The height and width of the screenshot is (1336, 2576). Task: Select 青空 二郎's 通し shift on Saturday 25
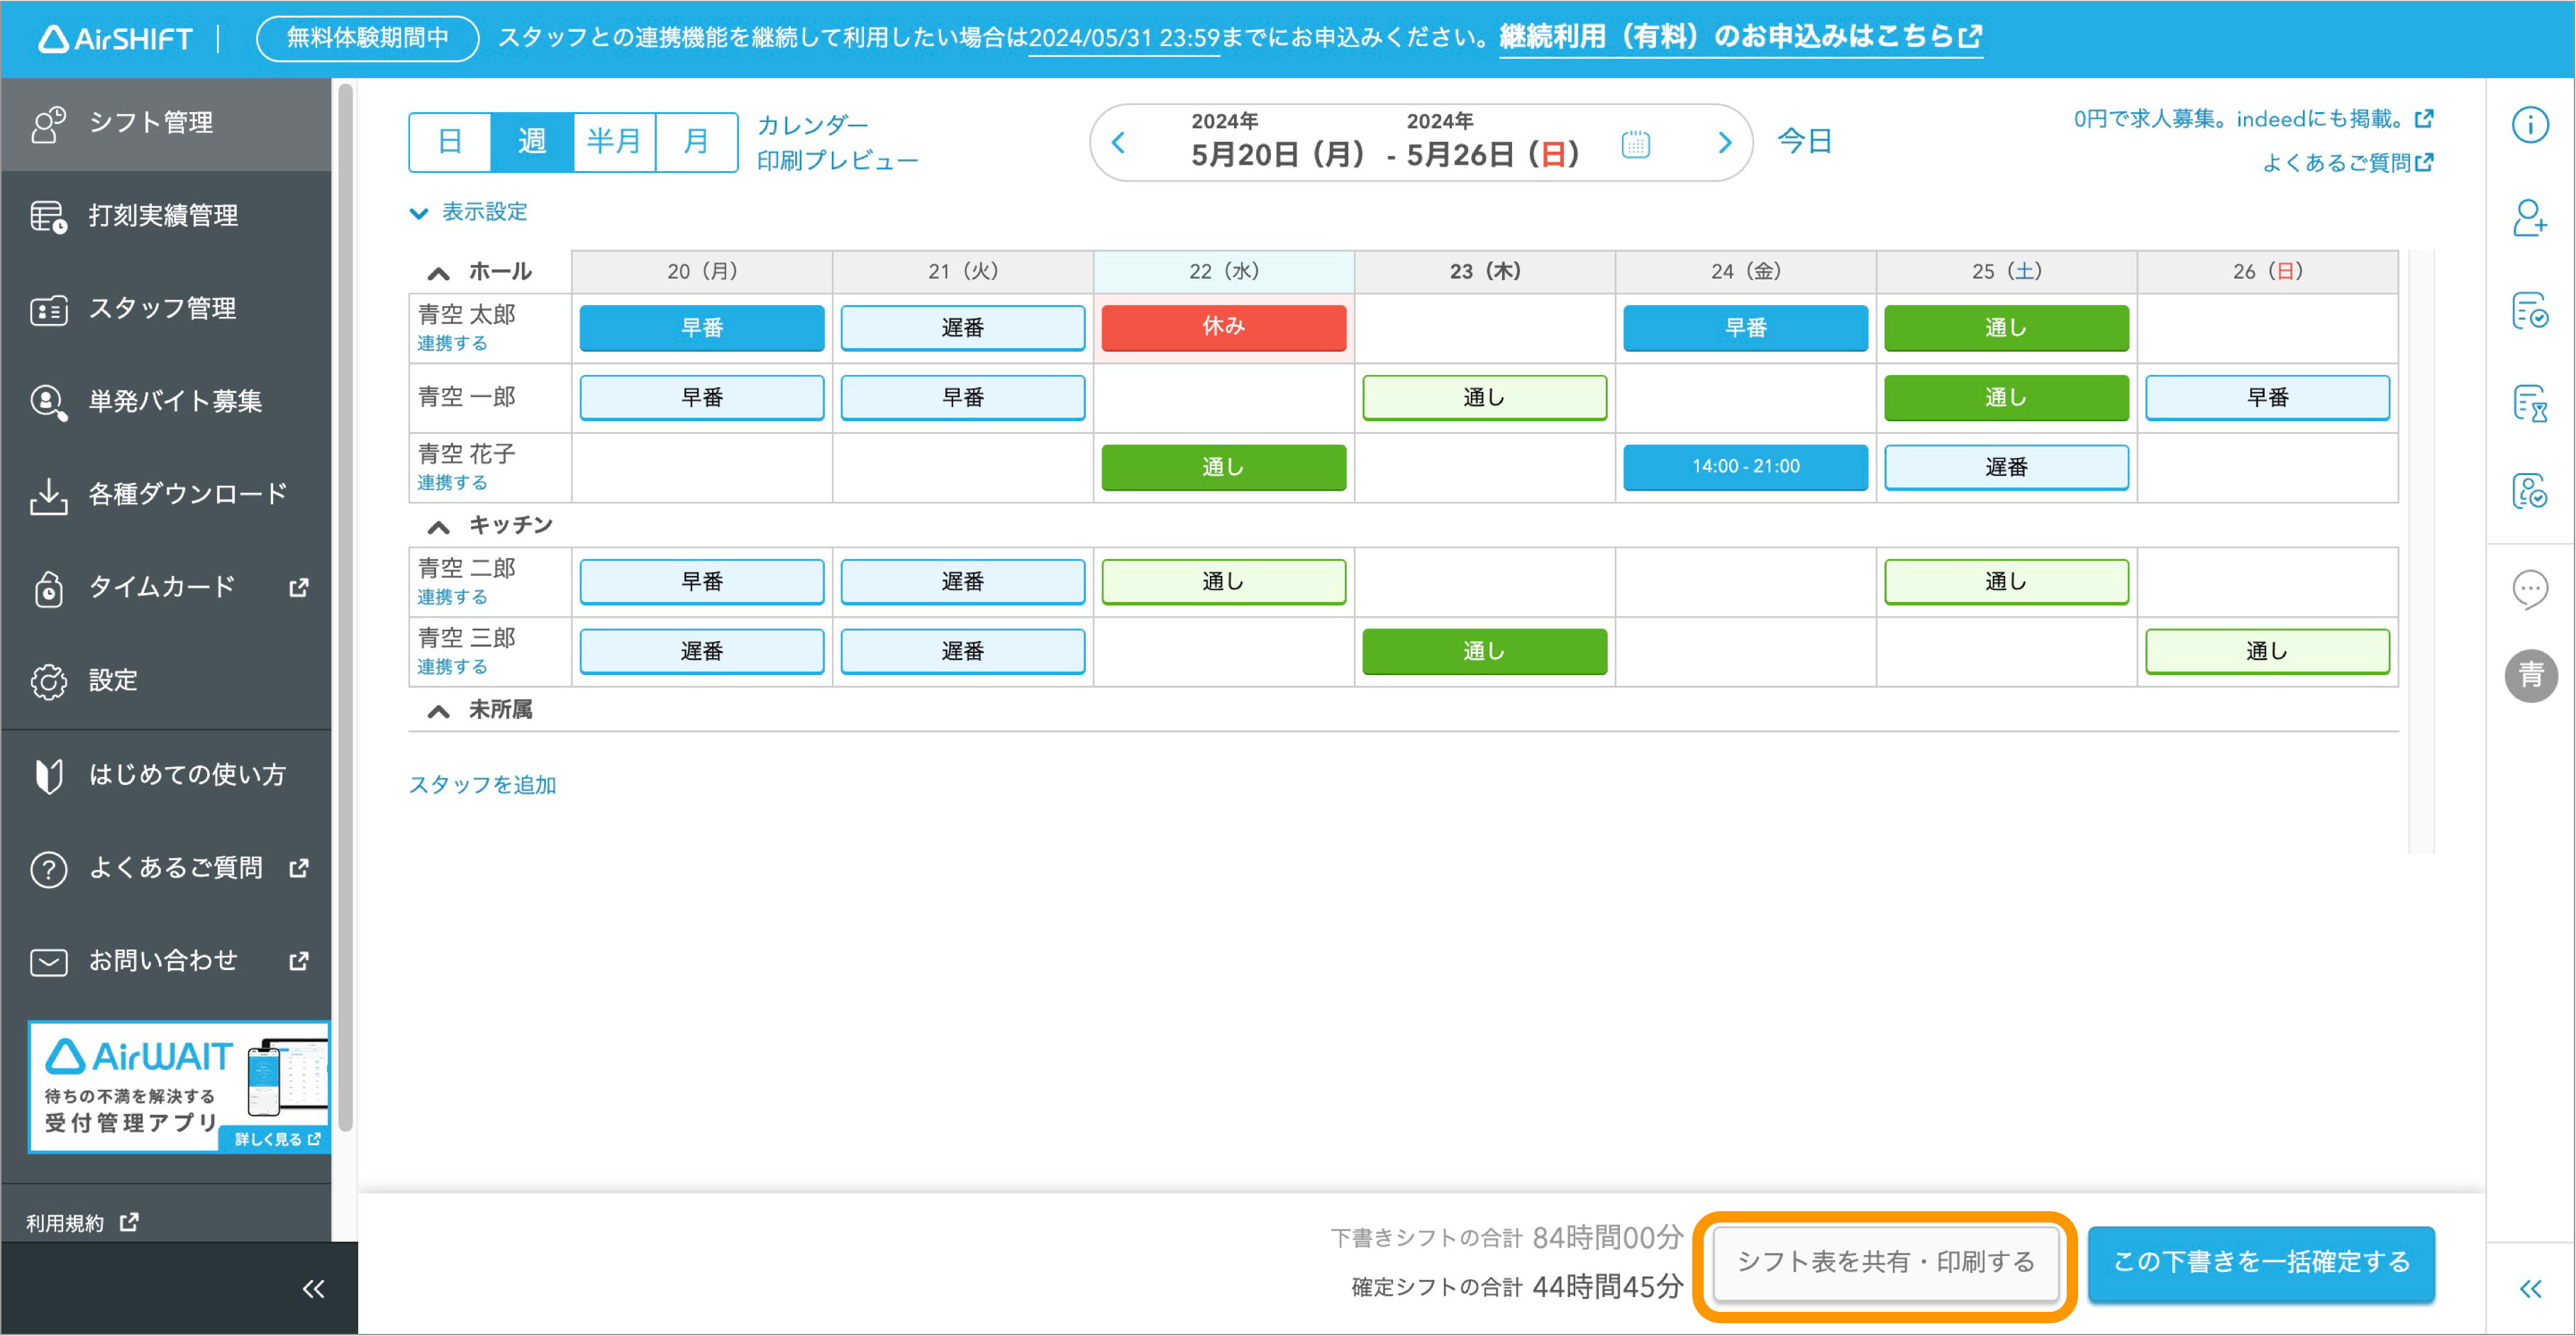[x=2006, y=581]
